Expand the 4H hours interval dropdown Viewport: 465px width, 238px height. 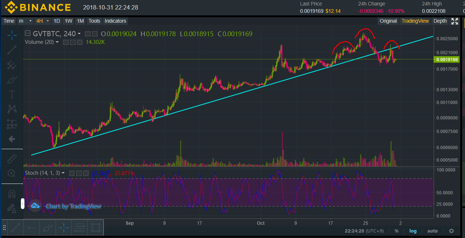point(43,21)
